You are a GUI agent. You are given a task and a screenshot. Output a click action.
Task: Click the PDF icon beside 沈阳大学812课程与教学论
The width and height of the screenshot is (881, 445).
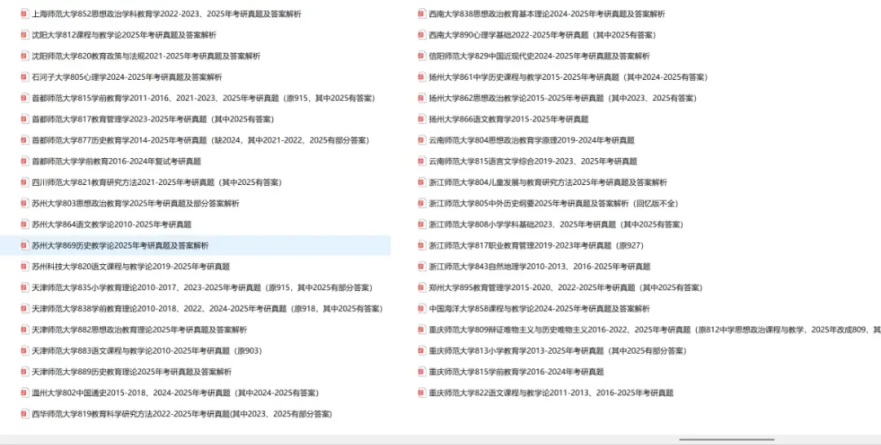pos(24,35)
